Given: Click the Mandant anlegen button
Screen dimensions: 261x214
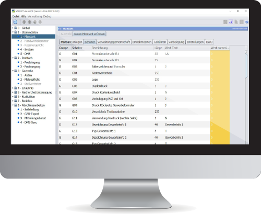Looking at the screenshot, I should click(72, 42).
